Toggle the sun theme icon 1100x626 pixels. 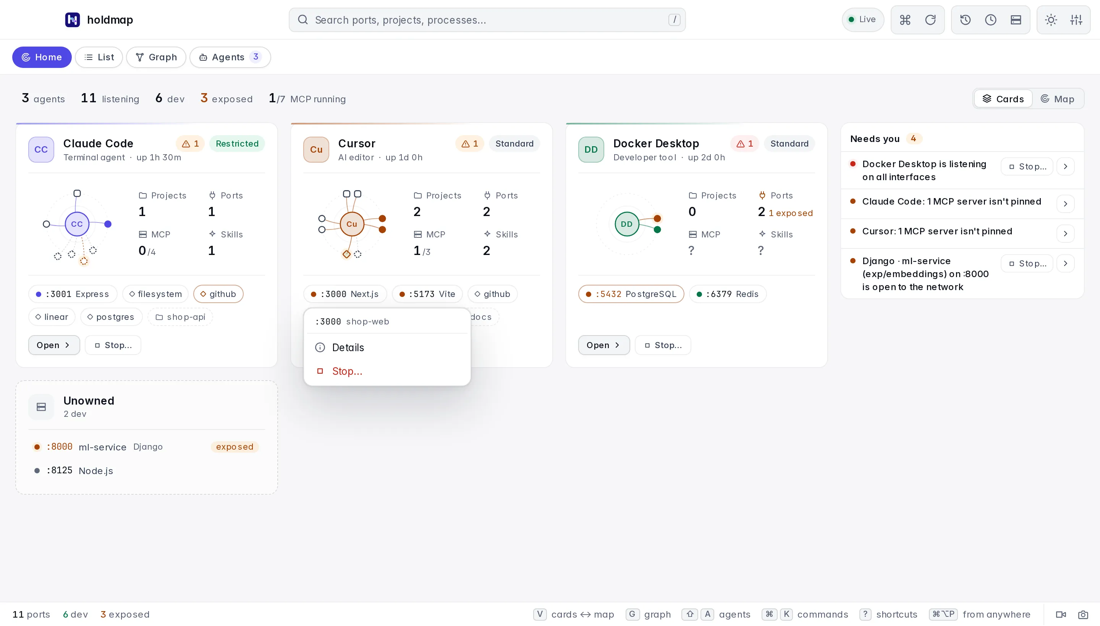1050,20
